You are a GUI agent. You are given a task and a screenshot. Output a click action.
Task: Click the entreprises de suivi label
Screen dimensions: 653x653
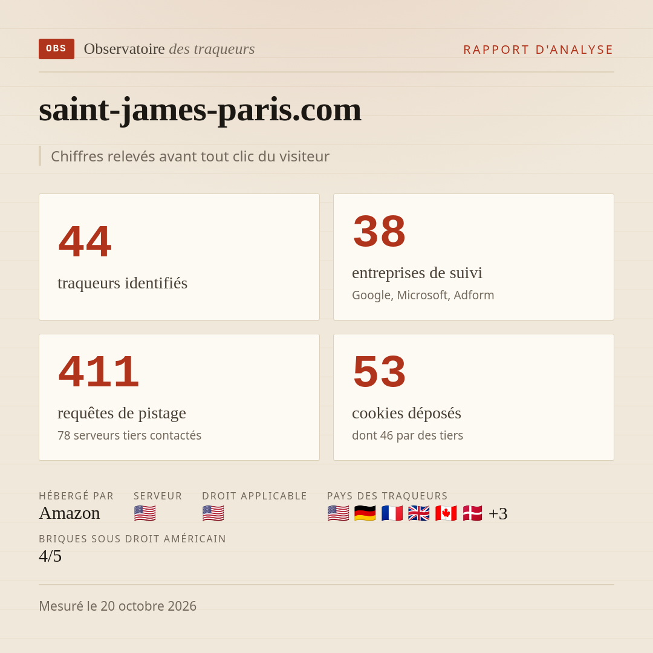click(x=417, y=273)
